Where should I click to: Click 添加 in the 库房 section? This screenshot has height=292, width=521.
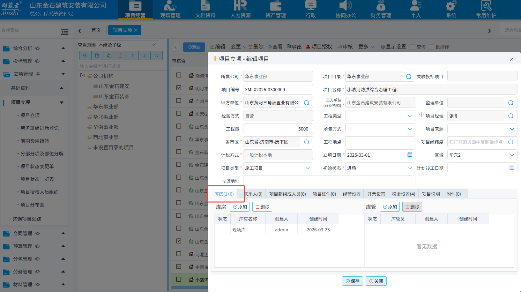point(240,207)
